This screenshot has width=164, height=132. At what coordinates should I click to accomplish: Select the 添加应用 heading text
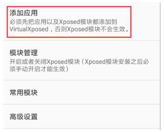[x=24, y=13]
